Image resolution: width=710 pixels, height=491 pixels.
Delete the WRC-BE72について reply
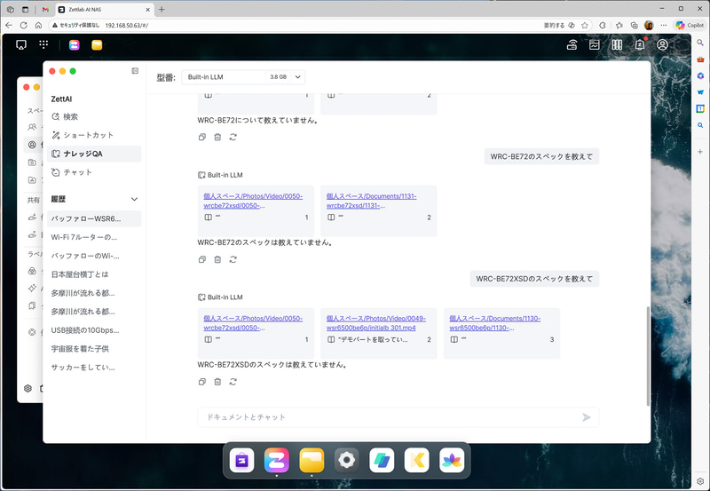pyautogui.click(x=217, y=138)
